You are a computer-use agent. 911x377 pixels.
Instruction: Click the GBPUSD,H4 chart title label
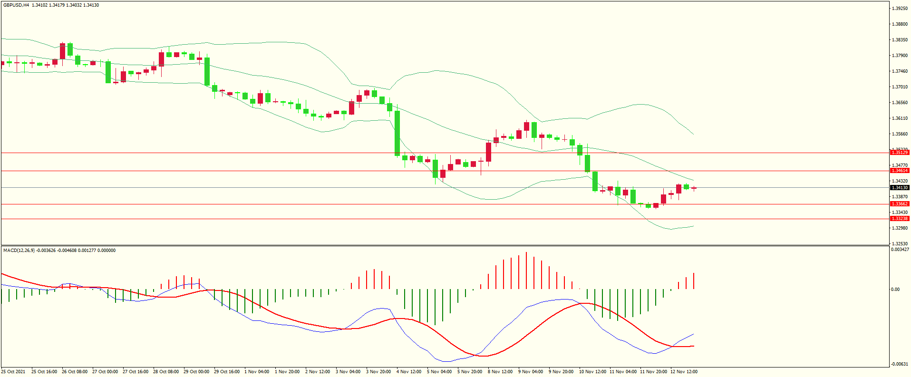16,5
